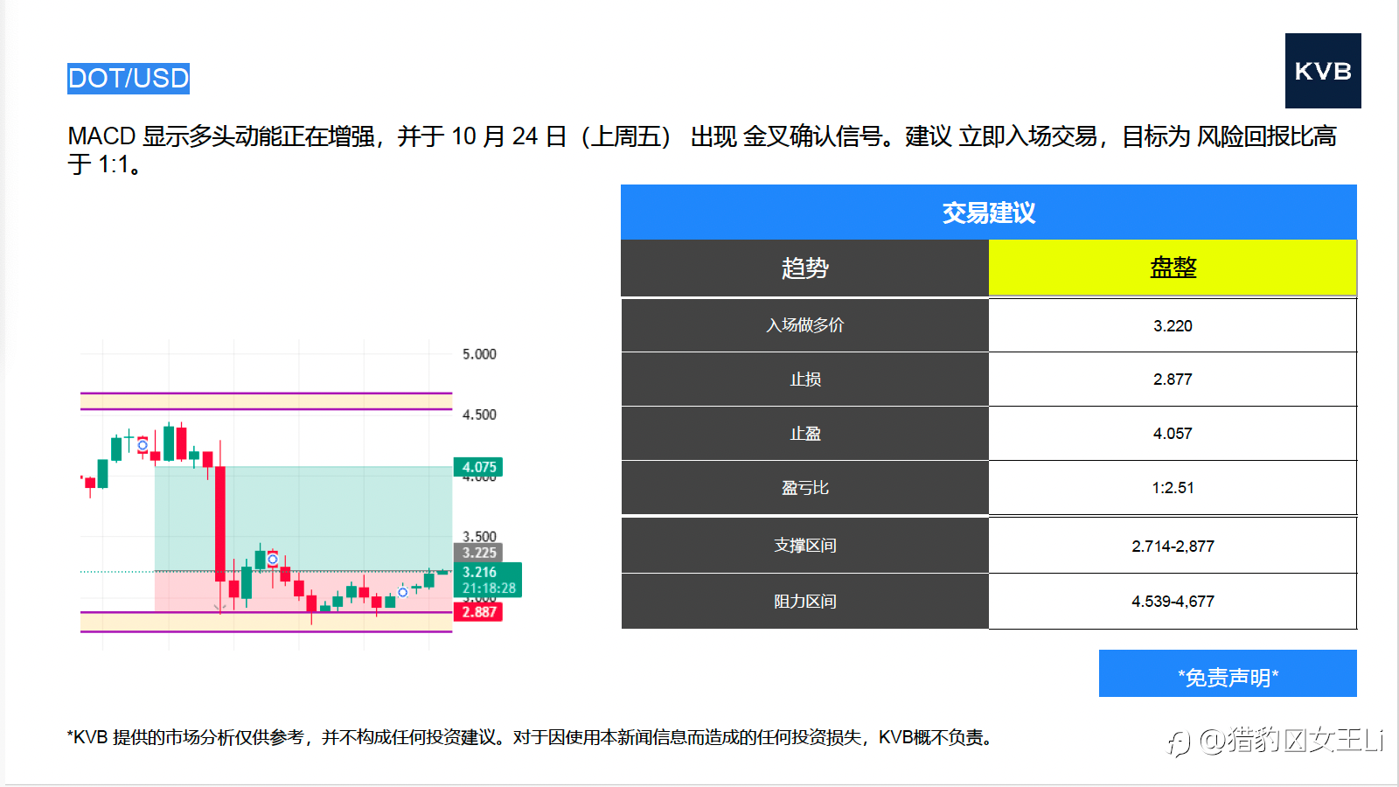Click the upper resistance band on chart

[x=267, y=401]
